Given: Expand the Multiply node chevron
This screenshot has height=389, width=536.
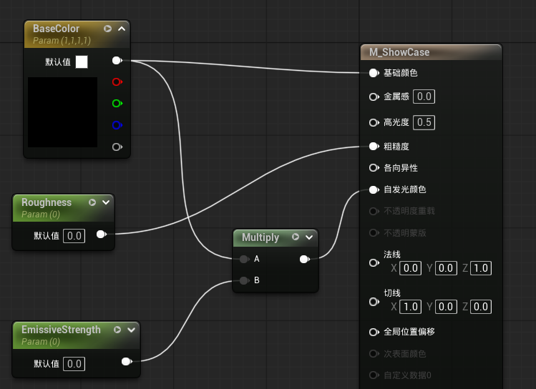Looking at the screenshot, I should (x=309, y=237).
